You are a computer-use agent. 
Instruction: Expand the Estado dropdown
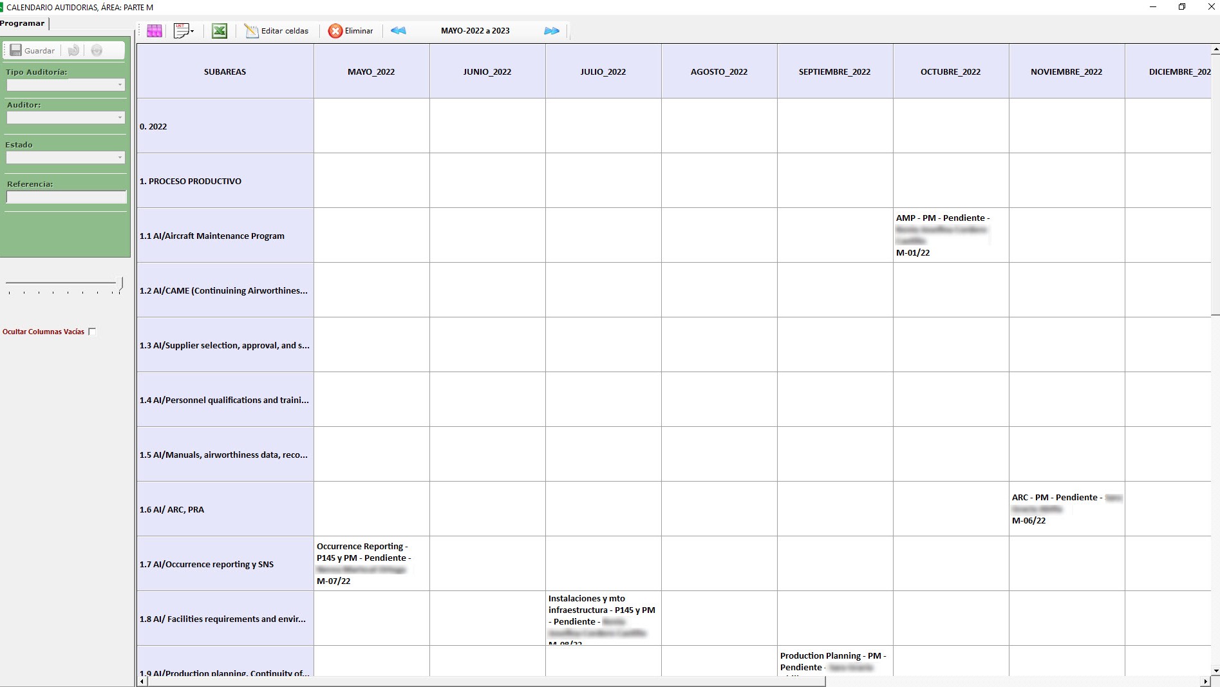(120, 158)
